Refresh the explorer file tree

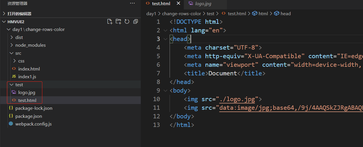point(127,21)
